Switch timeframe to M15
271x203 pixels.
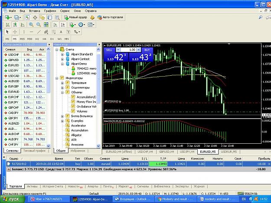[x=22, y=39]
